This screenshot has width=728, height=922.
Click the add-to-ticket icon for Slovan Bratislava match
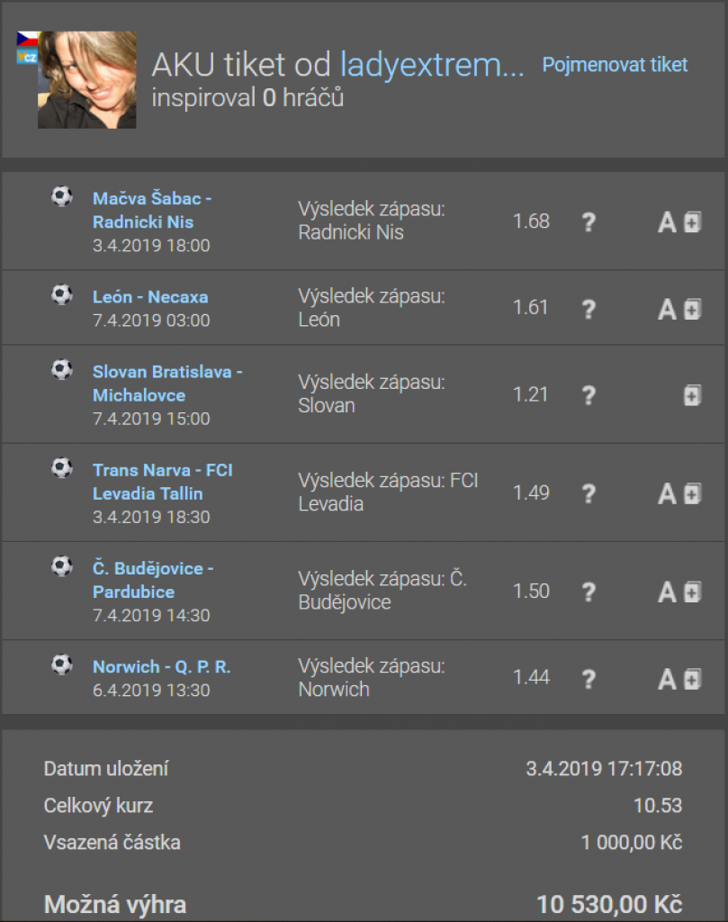click(692, 394)
